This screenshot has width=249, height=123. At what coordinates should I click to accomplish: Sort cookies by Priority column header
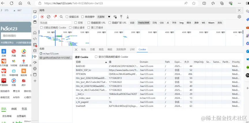click(236, 62)
